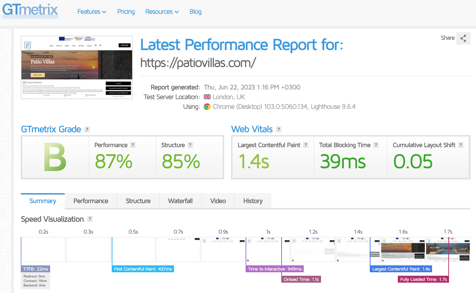Click help icon for Largest Contentful Paint

click(x=306, y=145)
